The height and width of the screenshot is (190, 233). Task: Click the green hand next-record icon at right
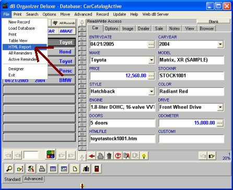click(212, 156)
